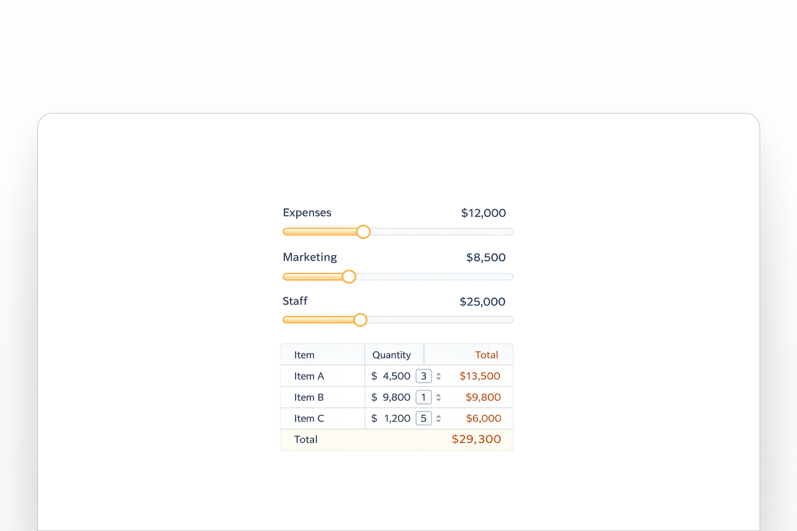Click the Expenses slider handle
Screen dimensions: 797x531
(364, 232)
